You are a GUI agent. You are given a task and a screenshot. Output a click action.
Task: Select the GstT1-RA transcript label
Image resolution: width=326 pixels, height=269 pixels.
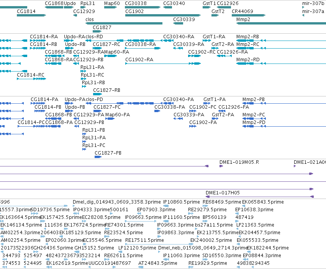click(214, 37)
